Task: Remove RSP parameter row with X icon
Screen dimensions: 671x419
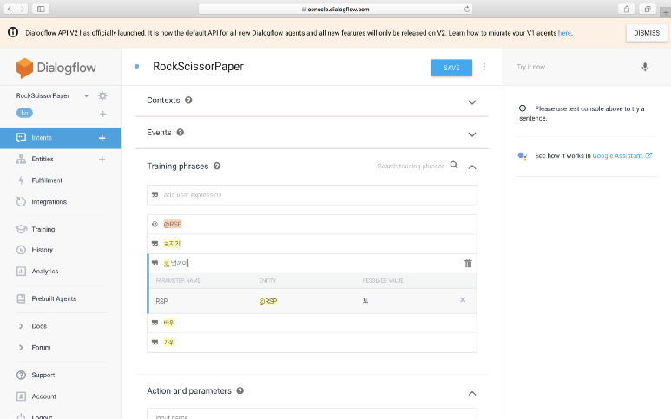Action: click(463, 300)
